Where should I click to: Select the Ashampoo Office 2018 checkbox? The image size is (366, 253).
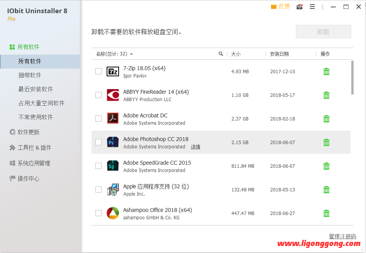coord(98,213)
